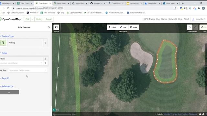Open the Name field info icon
Viewport: 207px width, 116px height.
(45, 59)
